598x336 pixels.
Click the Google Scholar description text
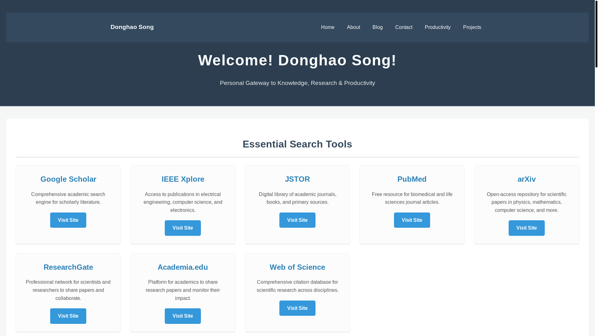[x=68, y=198]
